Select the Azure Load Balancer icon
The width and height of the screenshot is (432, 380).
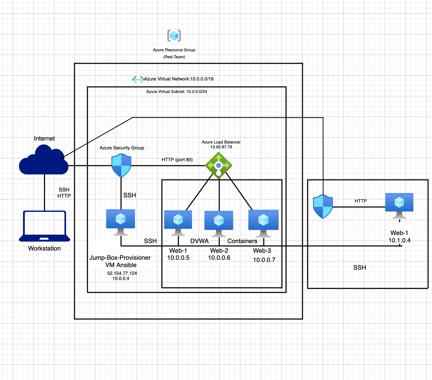click(219, 166)
